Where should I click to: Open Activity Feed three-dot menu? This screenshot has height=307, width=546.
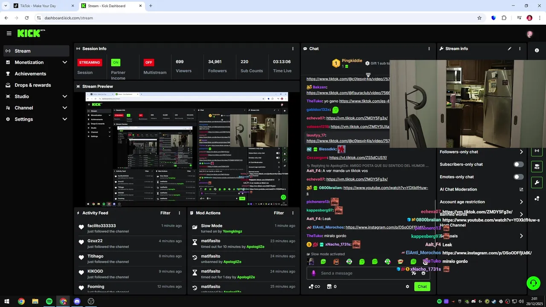[179, 213]
